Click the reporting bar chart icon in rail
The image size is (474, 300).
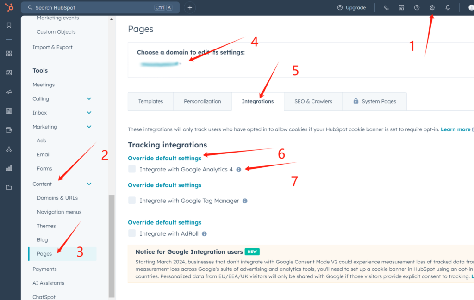point(9,168)
